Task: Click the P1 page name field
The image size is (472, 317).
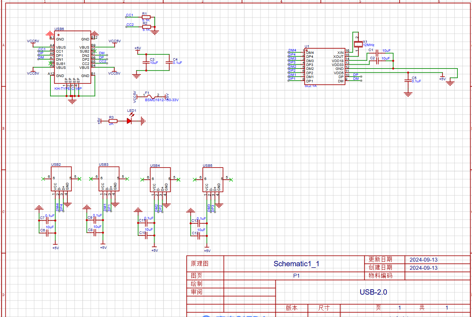Action: coord(296,275)
